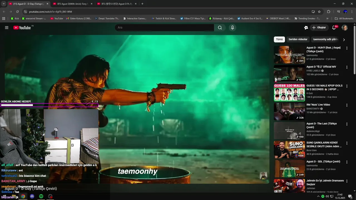Open the volume icon in system tray
356x200 pixels.
pyautogui.click(x=327, y=196)
